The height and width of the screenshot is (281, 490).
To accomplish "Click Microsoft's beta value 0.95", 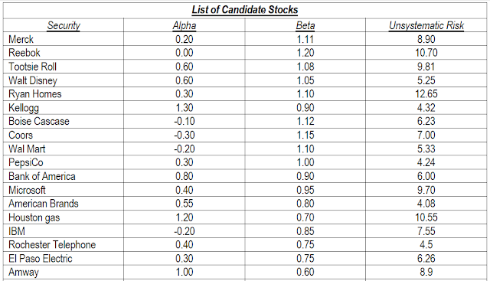I will pos(305,190).
